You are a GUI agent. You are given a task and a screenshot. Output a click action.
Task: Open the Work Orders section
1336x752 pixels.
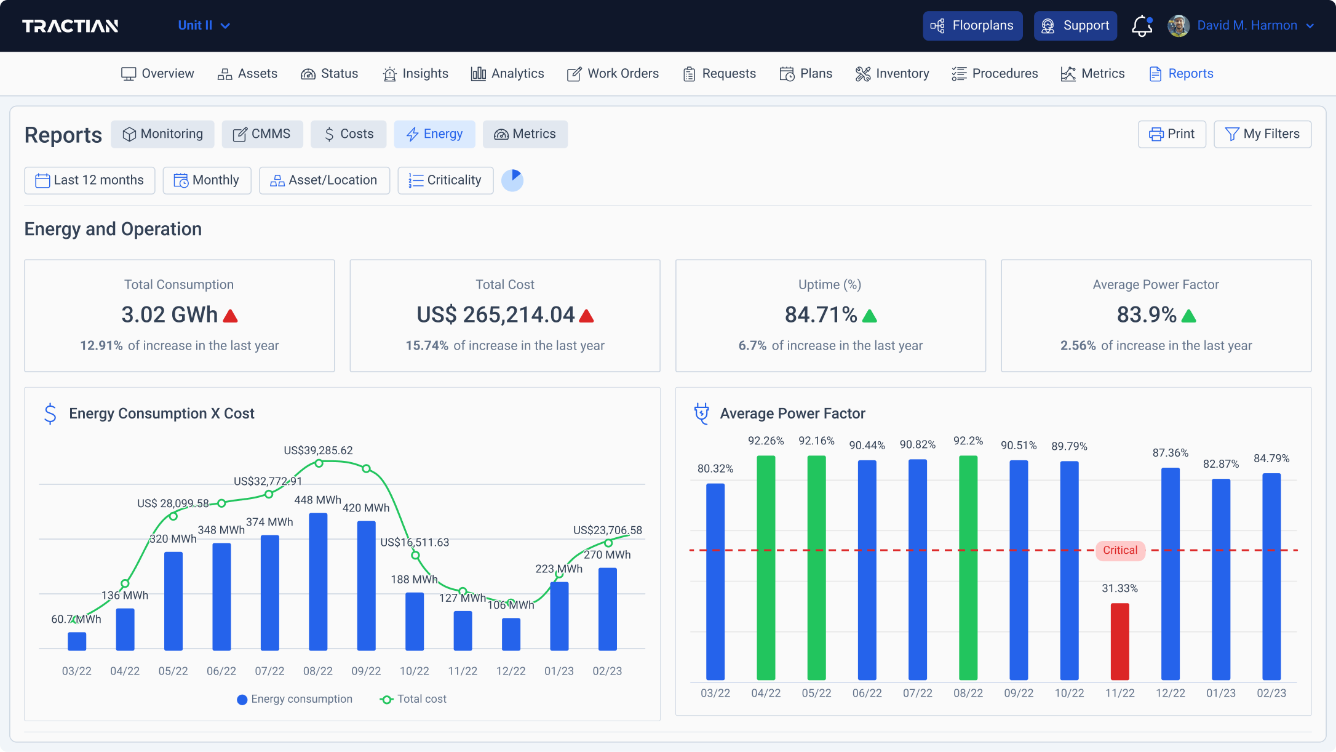(613, 73)
